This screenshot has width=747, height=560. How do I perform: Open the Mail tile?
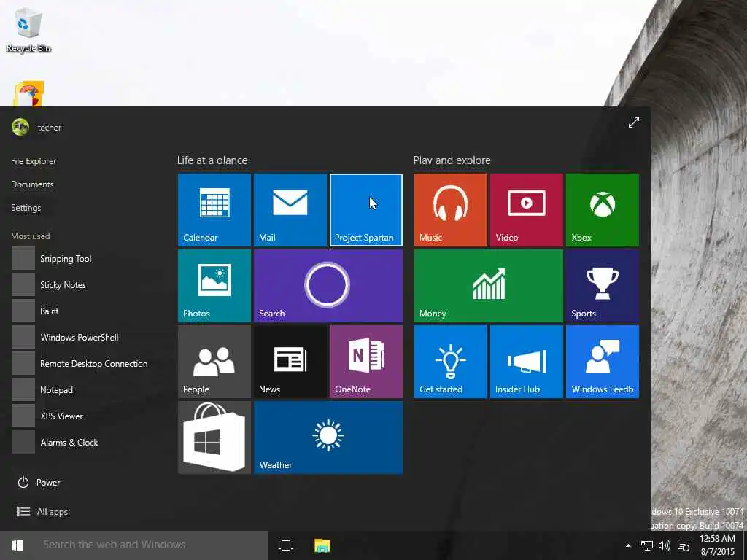pyautogui.click(x=290, y=210)
